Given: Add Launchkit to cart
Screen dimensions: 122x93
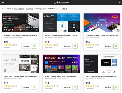Looking at the screenshot, I should pos(34,87).
